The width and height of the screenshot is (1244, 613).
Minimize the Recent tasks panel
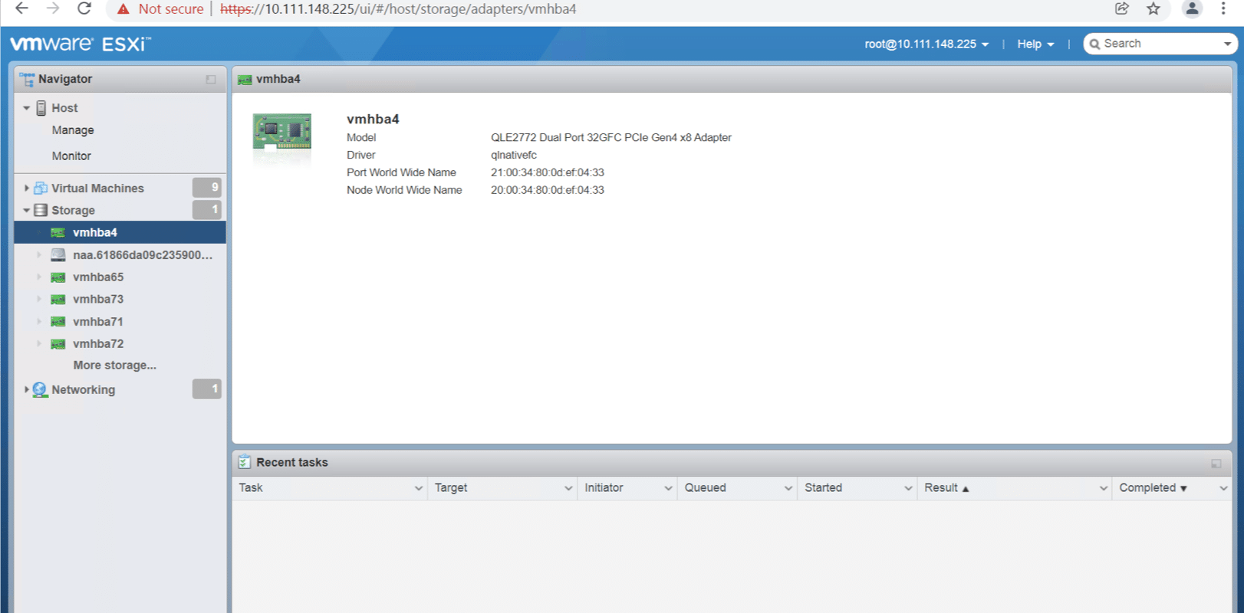click(x=1216, y=464)
